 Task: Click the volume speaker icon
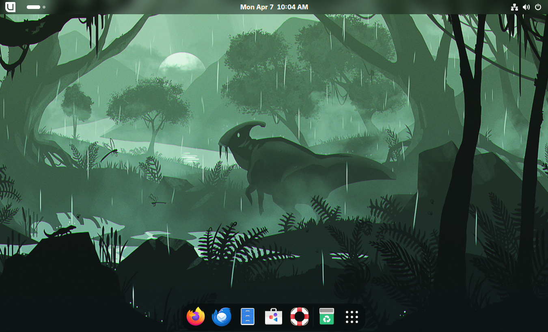[526, 7]
